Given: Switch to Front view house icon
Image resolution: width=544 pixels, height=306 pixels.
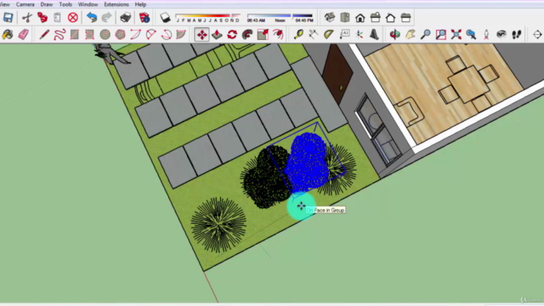Looking at the screenshot, I should pyautogui.click(x=360, y=17).
